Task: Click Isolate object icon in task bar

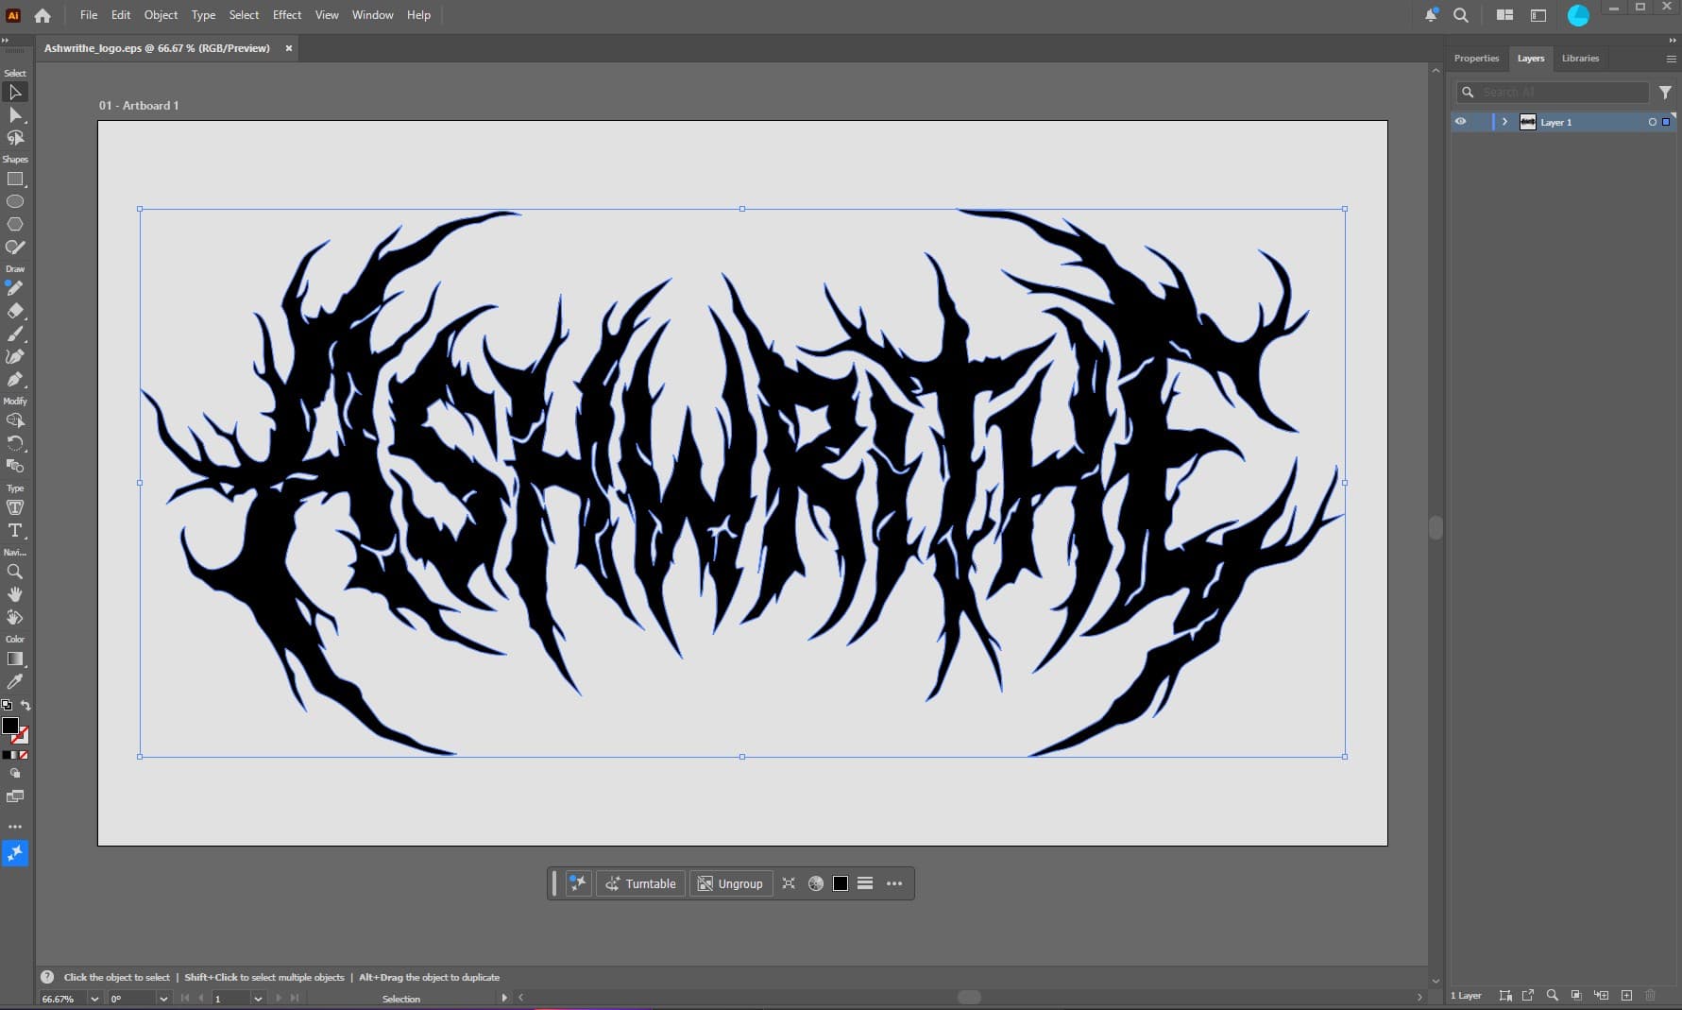Action: pyautogui.click(x=789, y=883)
